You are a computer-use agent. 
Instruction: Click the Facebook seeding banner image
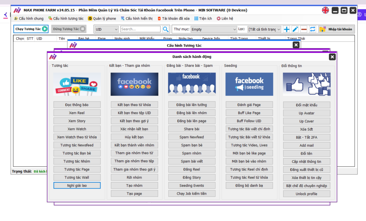pyautogui.click(x=249, y=84)
